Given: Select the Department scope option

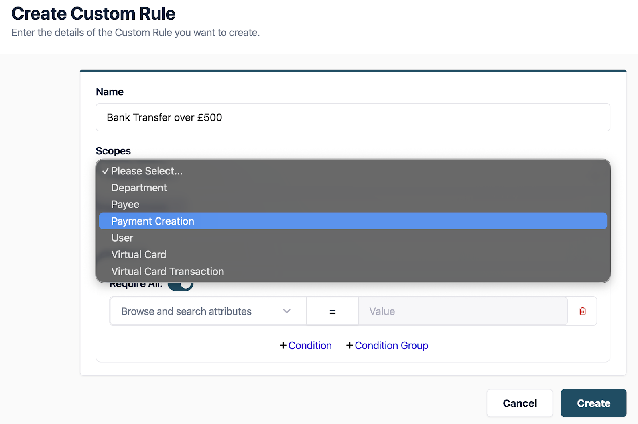Looking at the screenshot, I should [139, 188].
